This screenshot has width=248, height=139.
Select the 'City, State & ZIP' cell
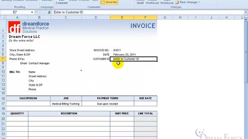pyautogui.click(x=20, y=54)
